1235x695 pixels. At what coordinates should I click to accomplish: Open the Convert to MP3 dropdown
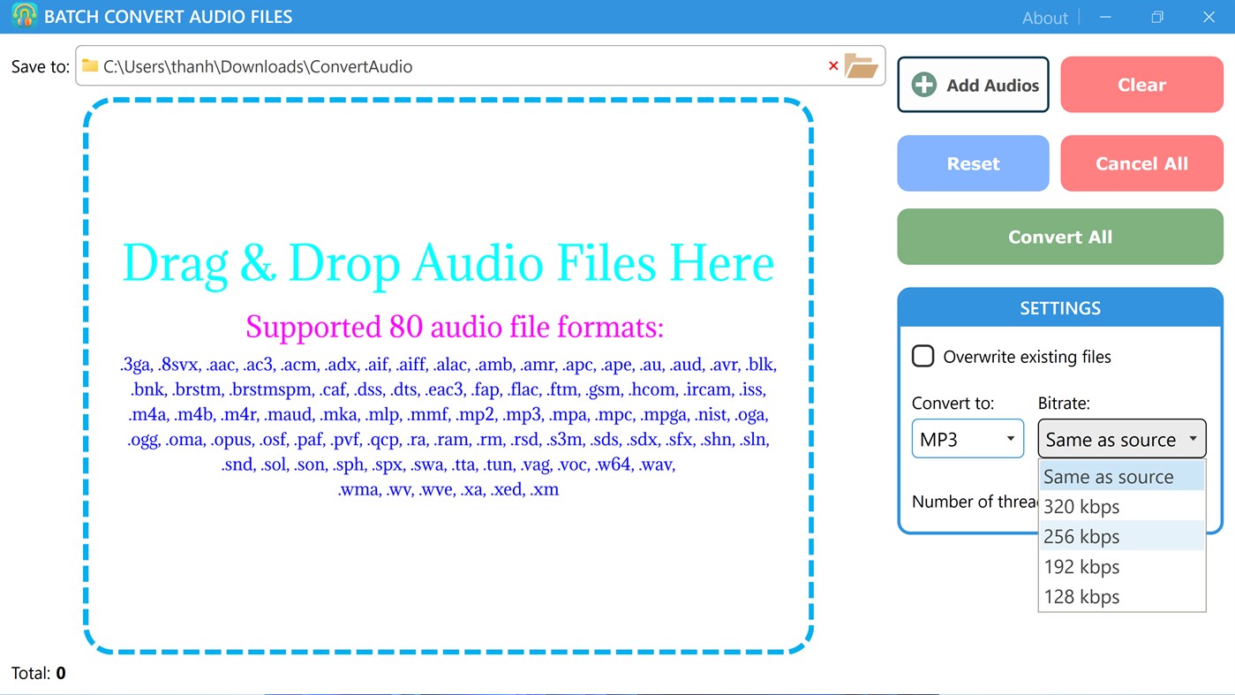(968, 439)
